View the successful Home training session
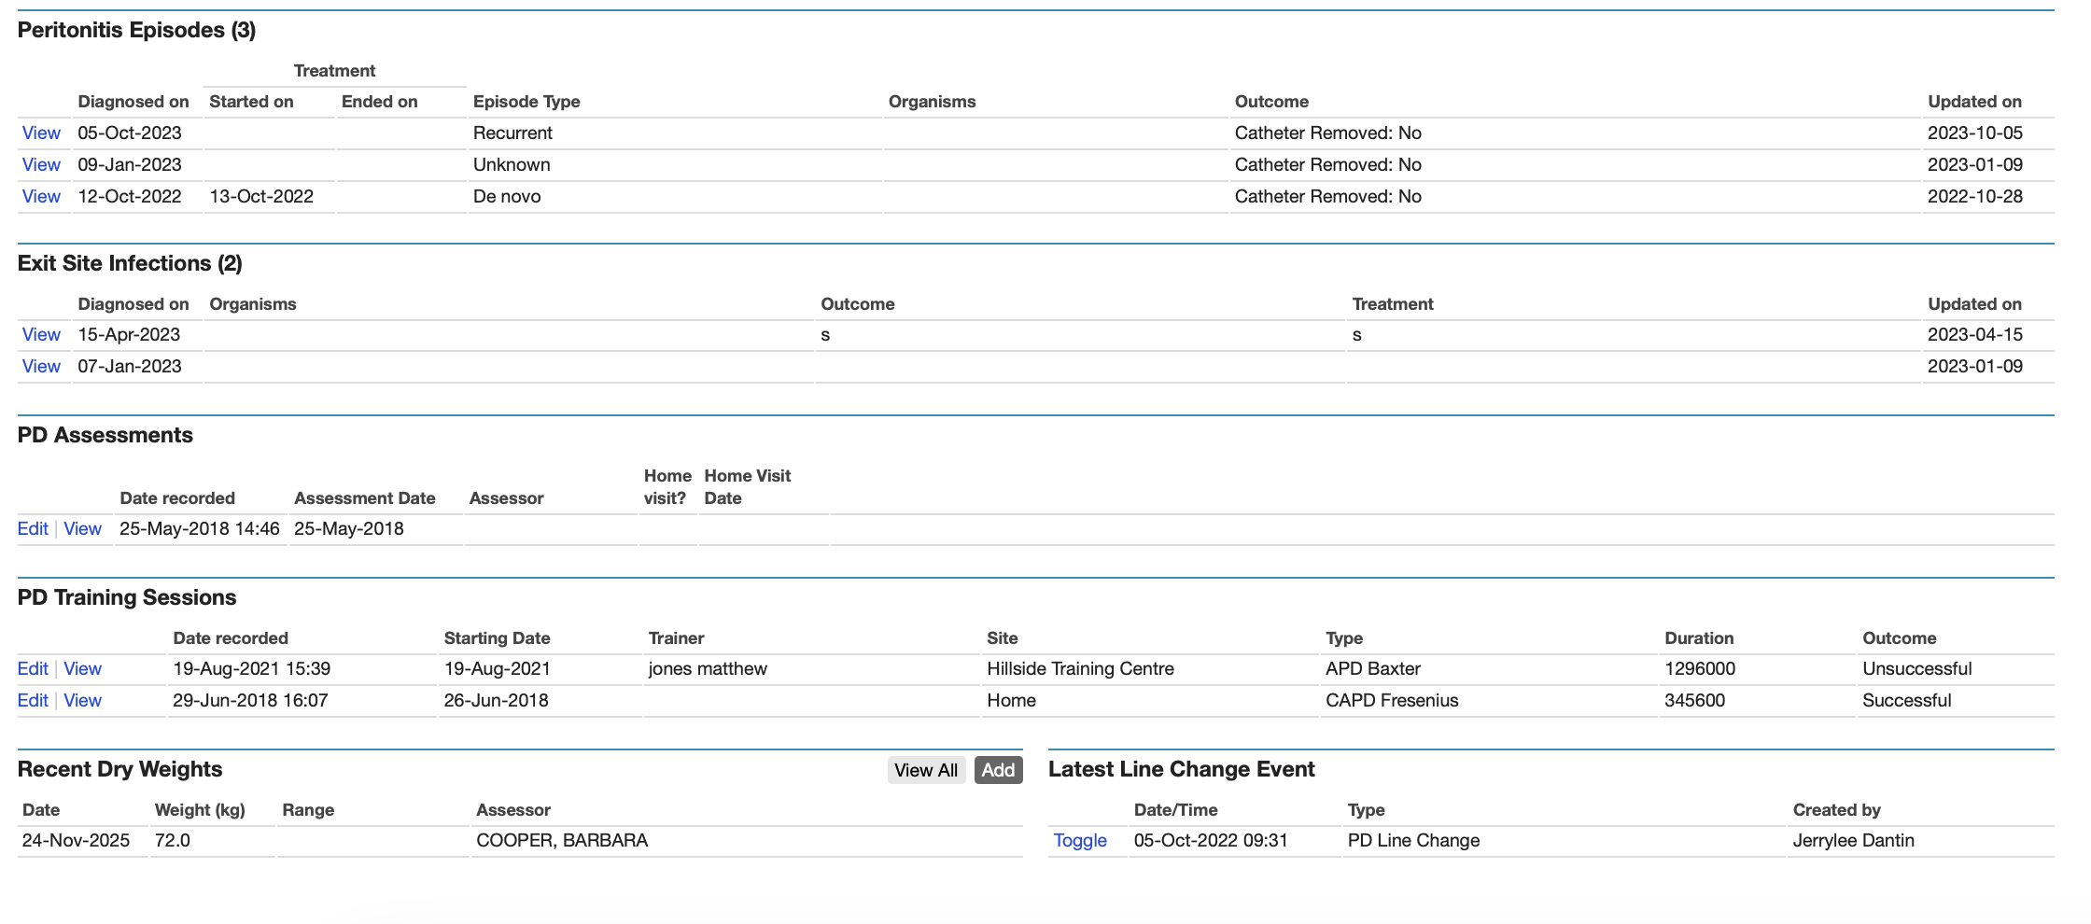Viewport: 2091px width, 924px height. (82, 700)
